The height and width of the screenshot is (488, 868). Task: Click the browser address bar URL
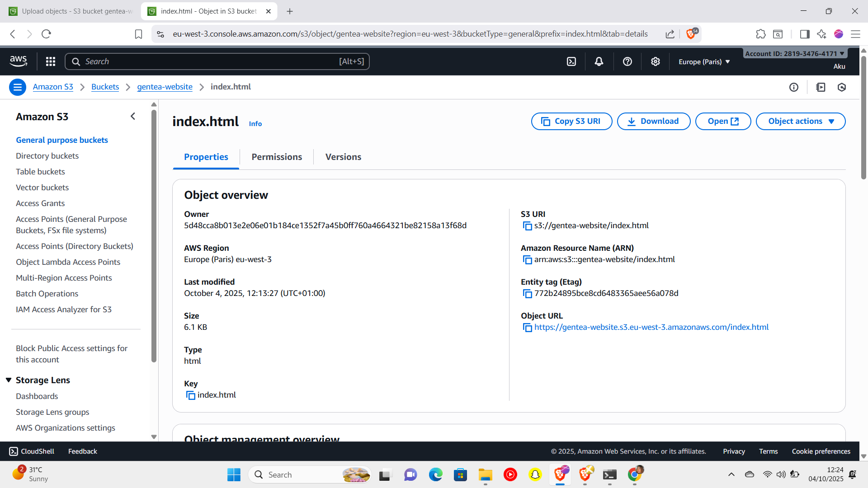click(410, 34)
